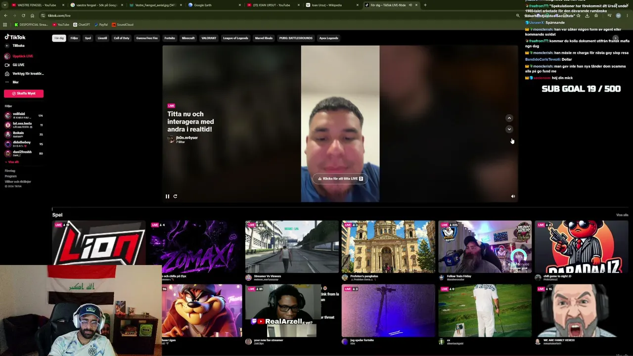This screenshot has height=356, width=633.
Task: Open the DESPOFFICIAL Stream bookmark
Action: [31, 25]
